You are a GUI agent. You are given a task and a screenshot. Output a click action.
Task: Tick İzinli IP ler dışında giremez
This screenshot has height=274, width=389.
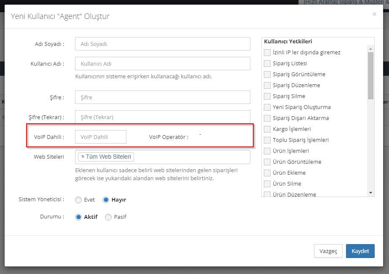(x=267, y=53)
